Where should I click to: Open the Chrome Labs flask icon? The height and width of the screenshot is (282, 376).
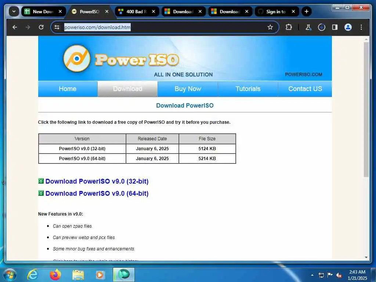(x=308, y=27)
